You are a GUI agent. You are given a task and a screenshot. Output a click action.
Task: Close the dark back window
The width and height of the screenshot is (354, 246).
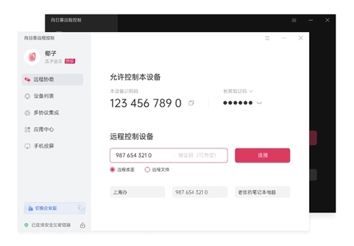click(327, 20)
